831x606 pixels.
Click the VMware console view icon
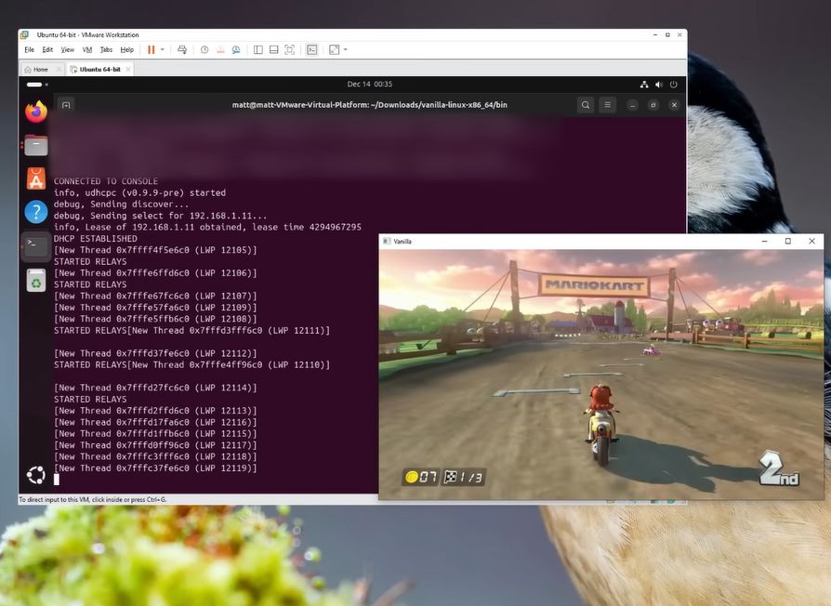[x=312, y=49]
